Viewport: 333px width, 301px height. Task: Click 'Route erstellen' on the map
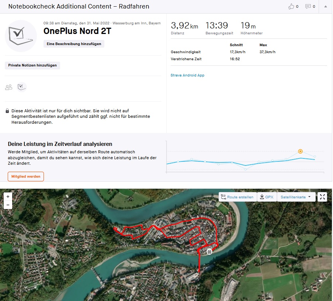(x=237, y=197)
